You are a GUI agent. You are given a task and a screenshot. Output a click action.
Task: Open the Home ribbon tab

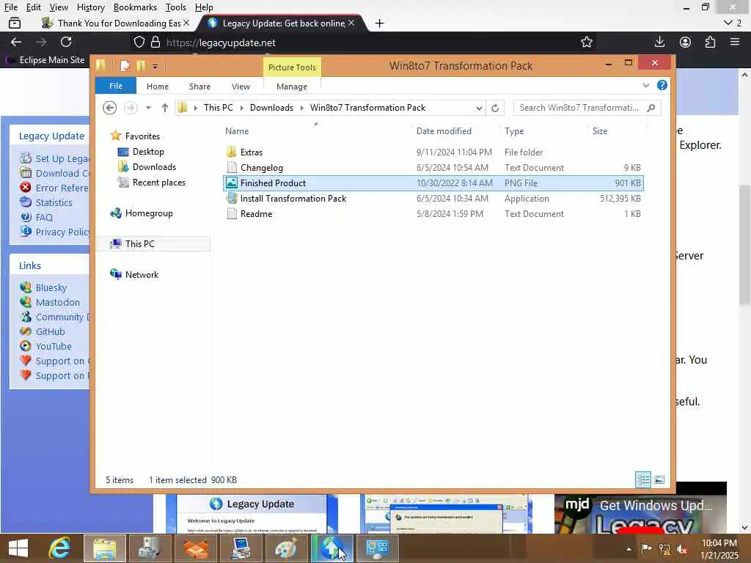coord(158,87)
